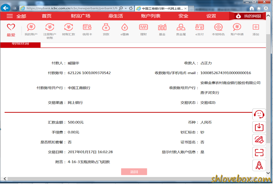Click browser back arrow button
The height and width of the screenshot is (184, 273).
6,8
